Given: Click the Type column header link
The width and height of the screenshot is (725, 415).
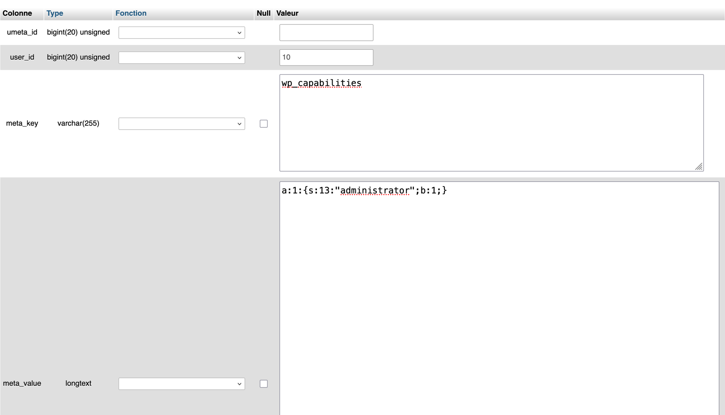Looking at the screenshot, I should [55, 13].
